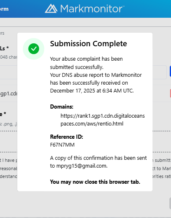Click the Reference ID: label
The width and height of the screenshot is (171, 218).
[x=66, y=137]
